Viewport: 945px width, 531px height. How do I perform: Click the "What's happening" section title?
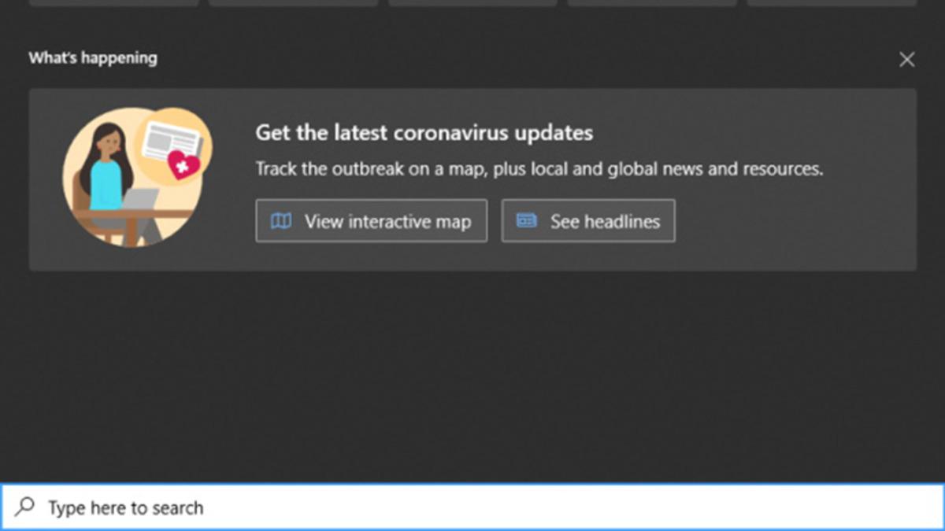[x=93, y=58]
